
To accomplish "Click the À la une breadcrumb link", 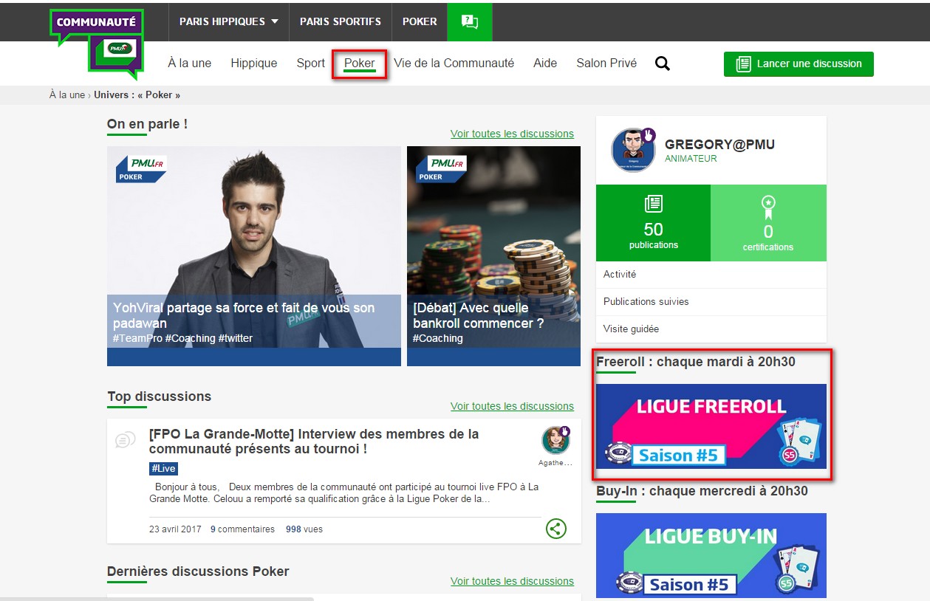I will 67,95.
